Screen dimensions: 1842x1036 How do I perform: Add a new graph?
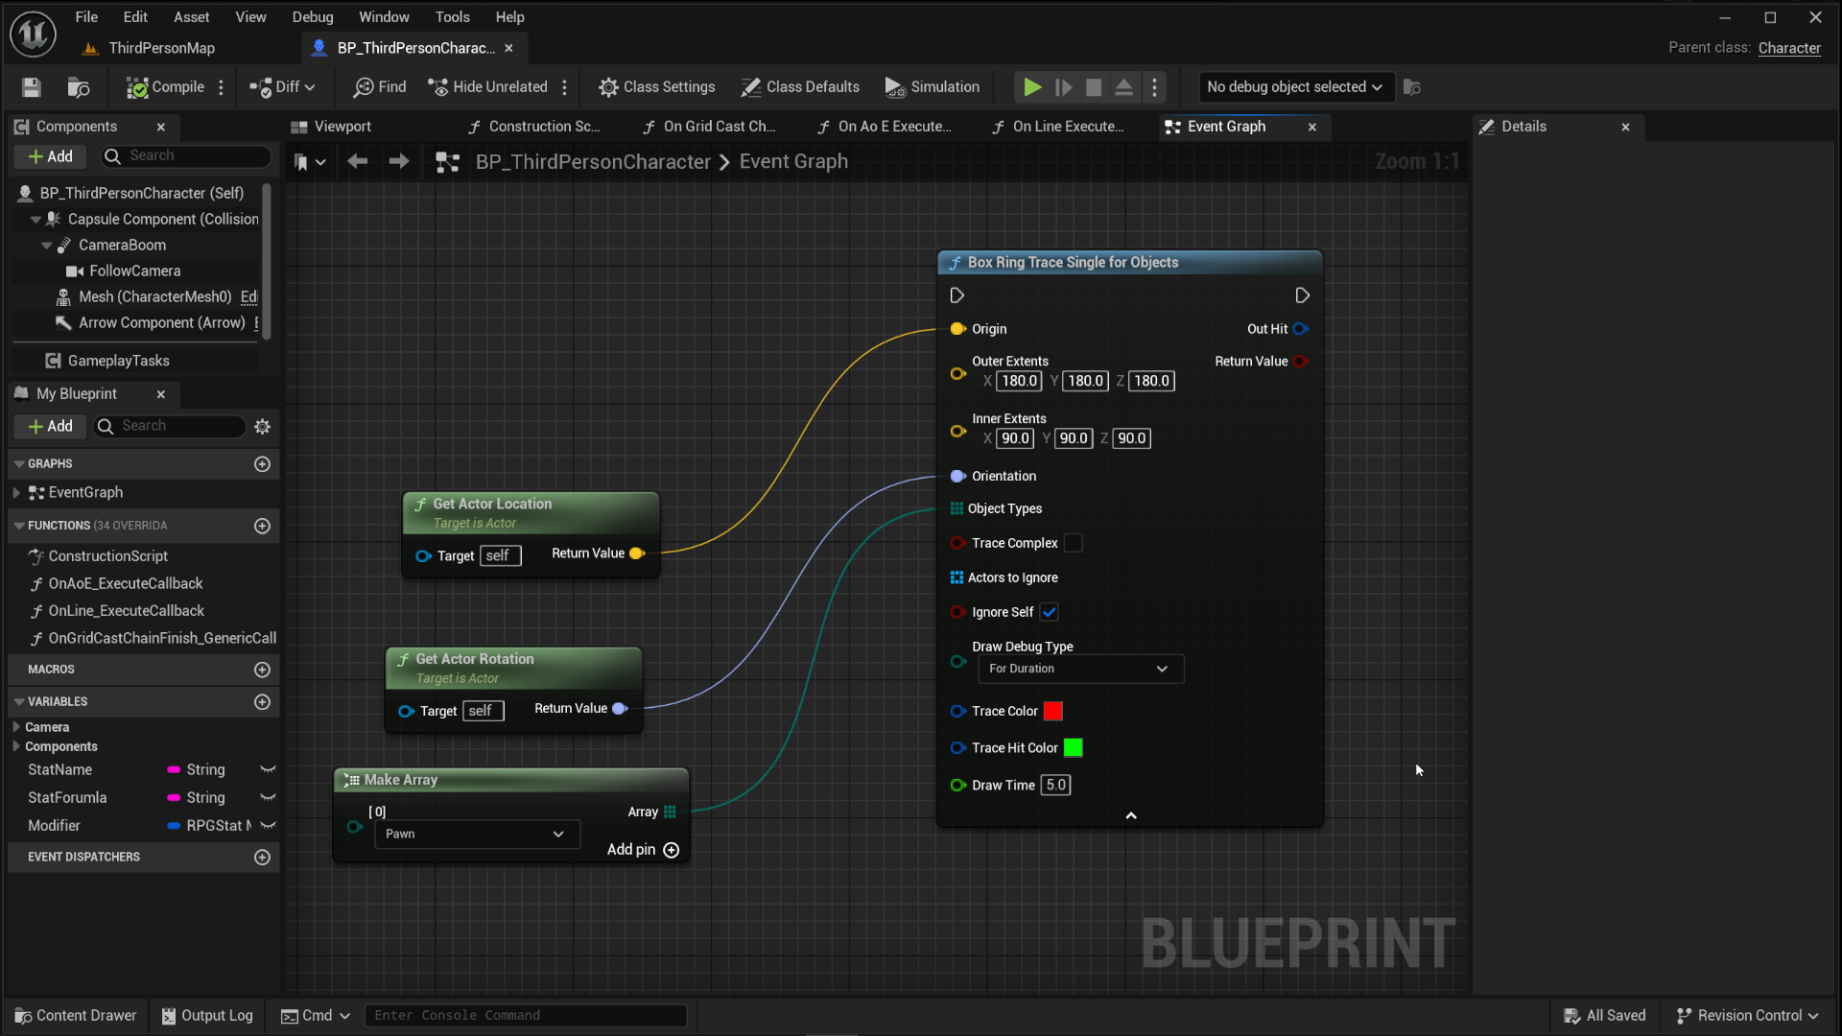[x=262, y=464]
